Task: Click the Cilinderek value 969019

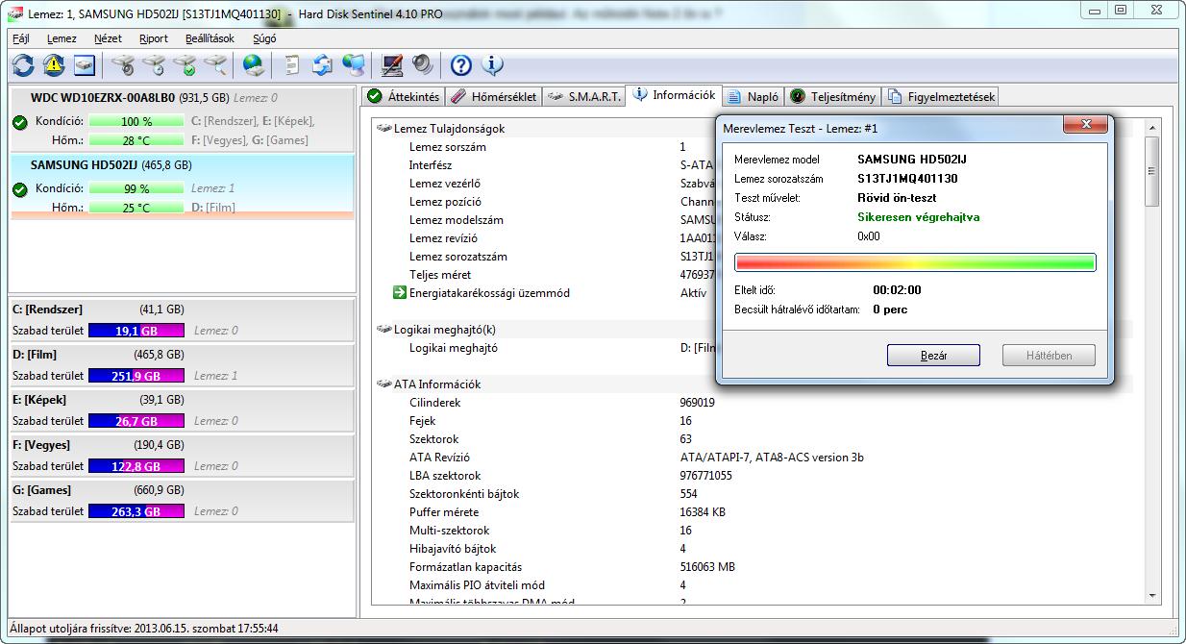Action: click(697, 403)
